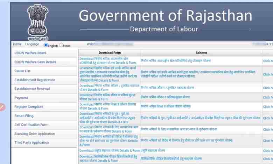Open Establishment Renewal in sidebar
This screenshot has height=164, width=273.
tap(44, 89)
